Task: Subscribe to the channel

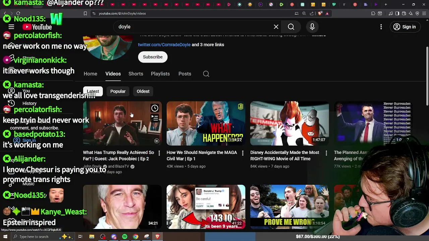Action: [x=153, y=57]
